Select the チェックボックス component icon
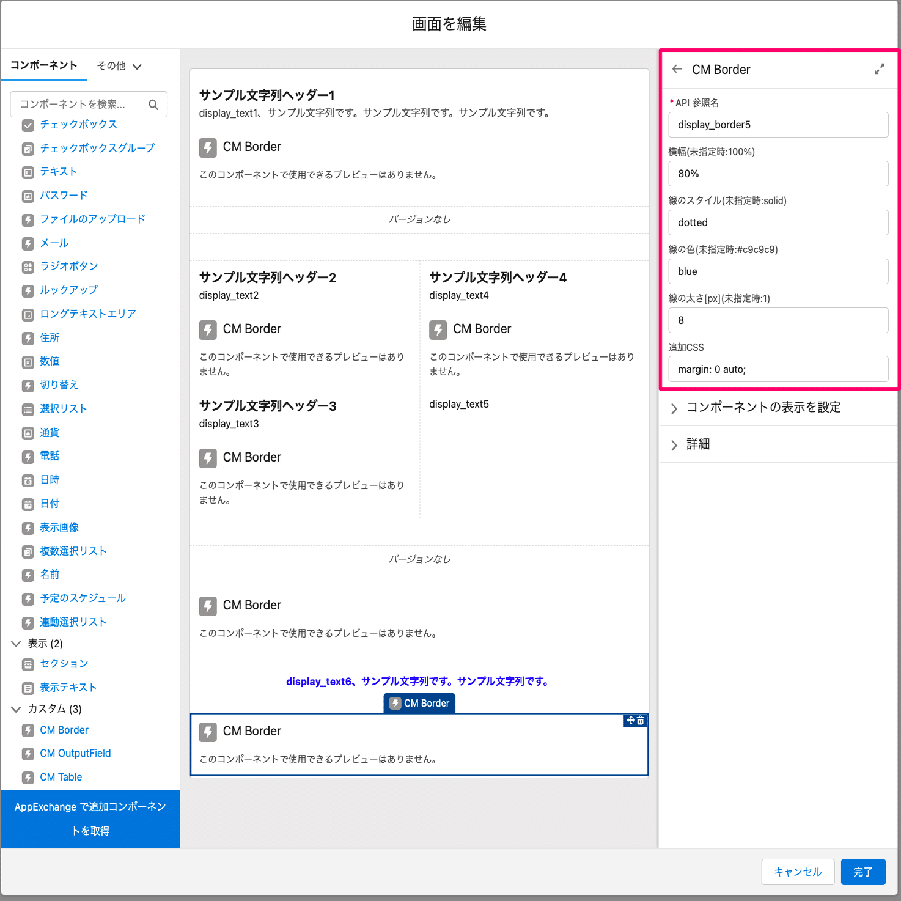901x901 pixels. (28, 125)
